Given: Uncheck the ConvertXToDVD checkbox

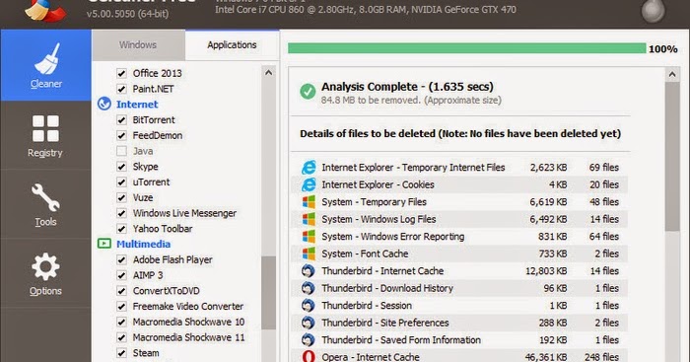Looking at the screenshot, I should [x=121, y=291].
